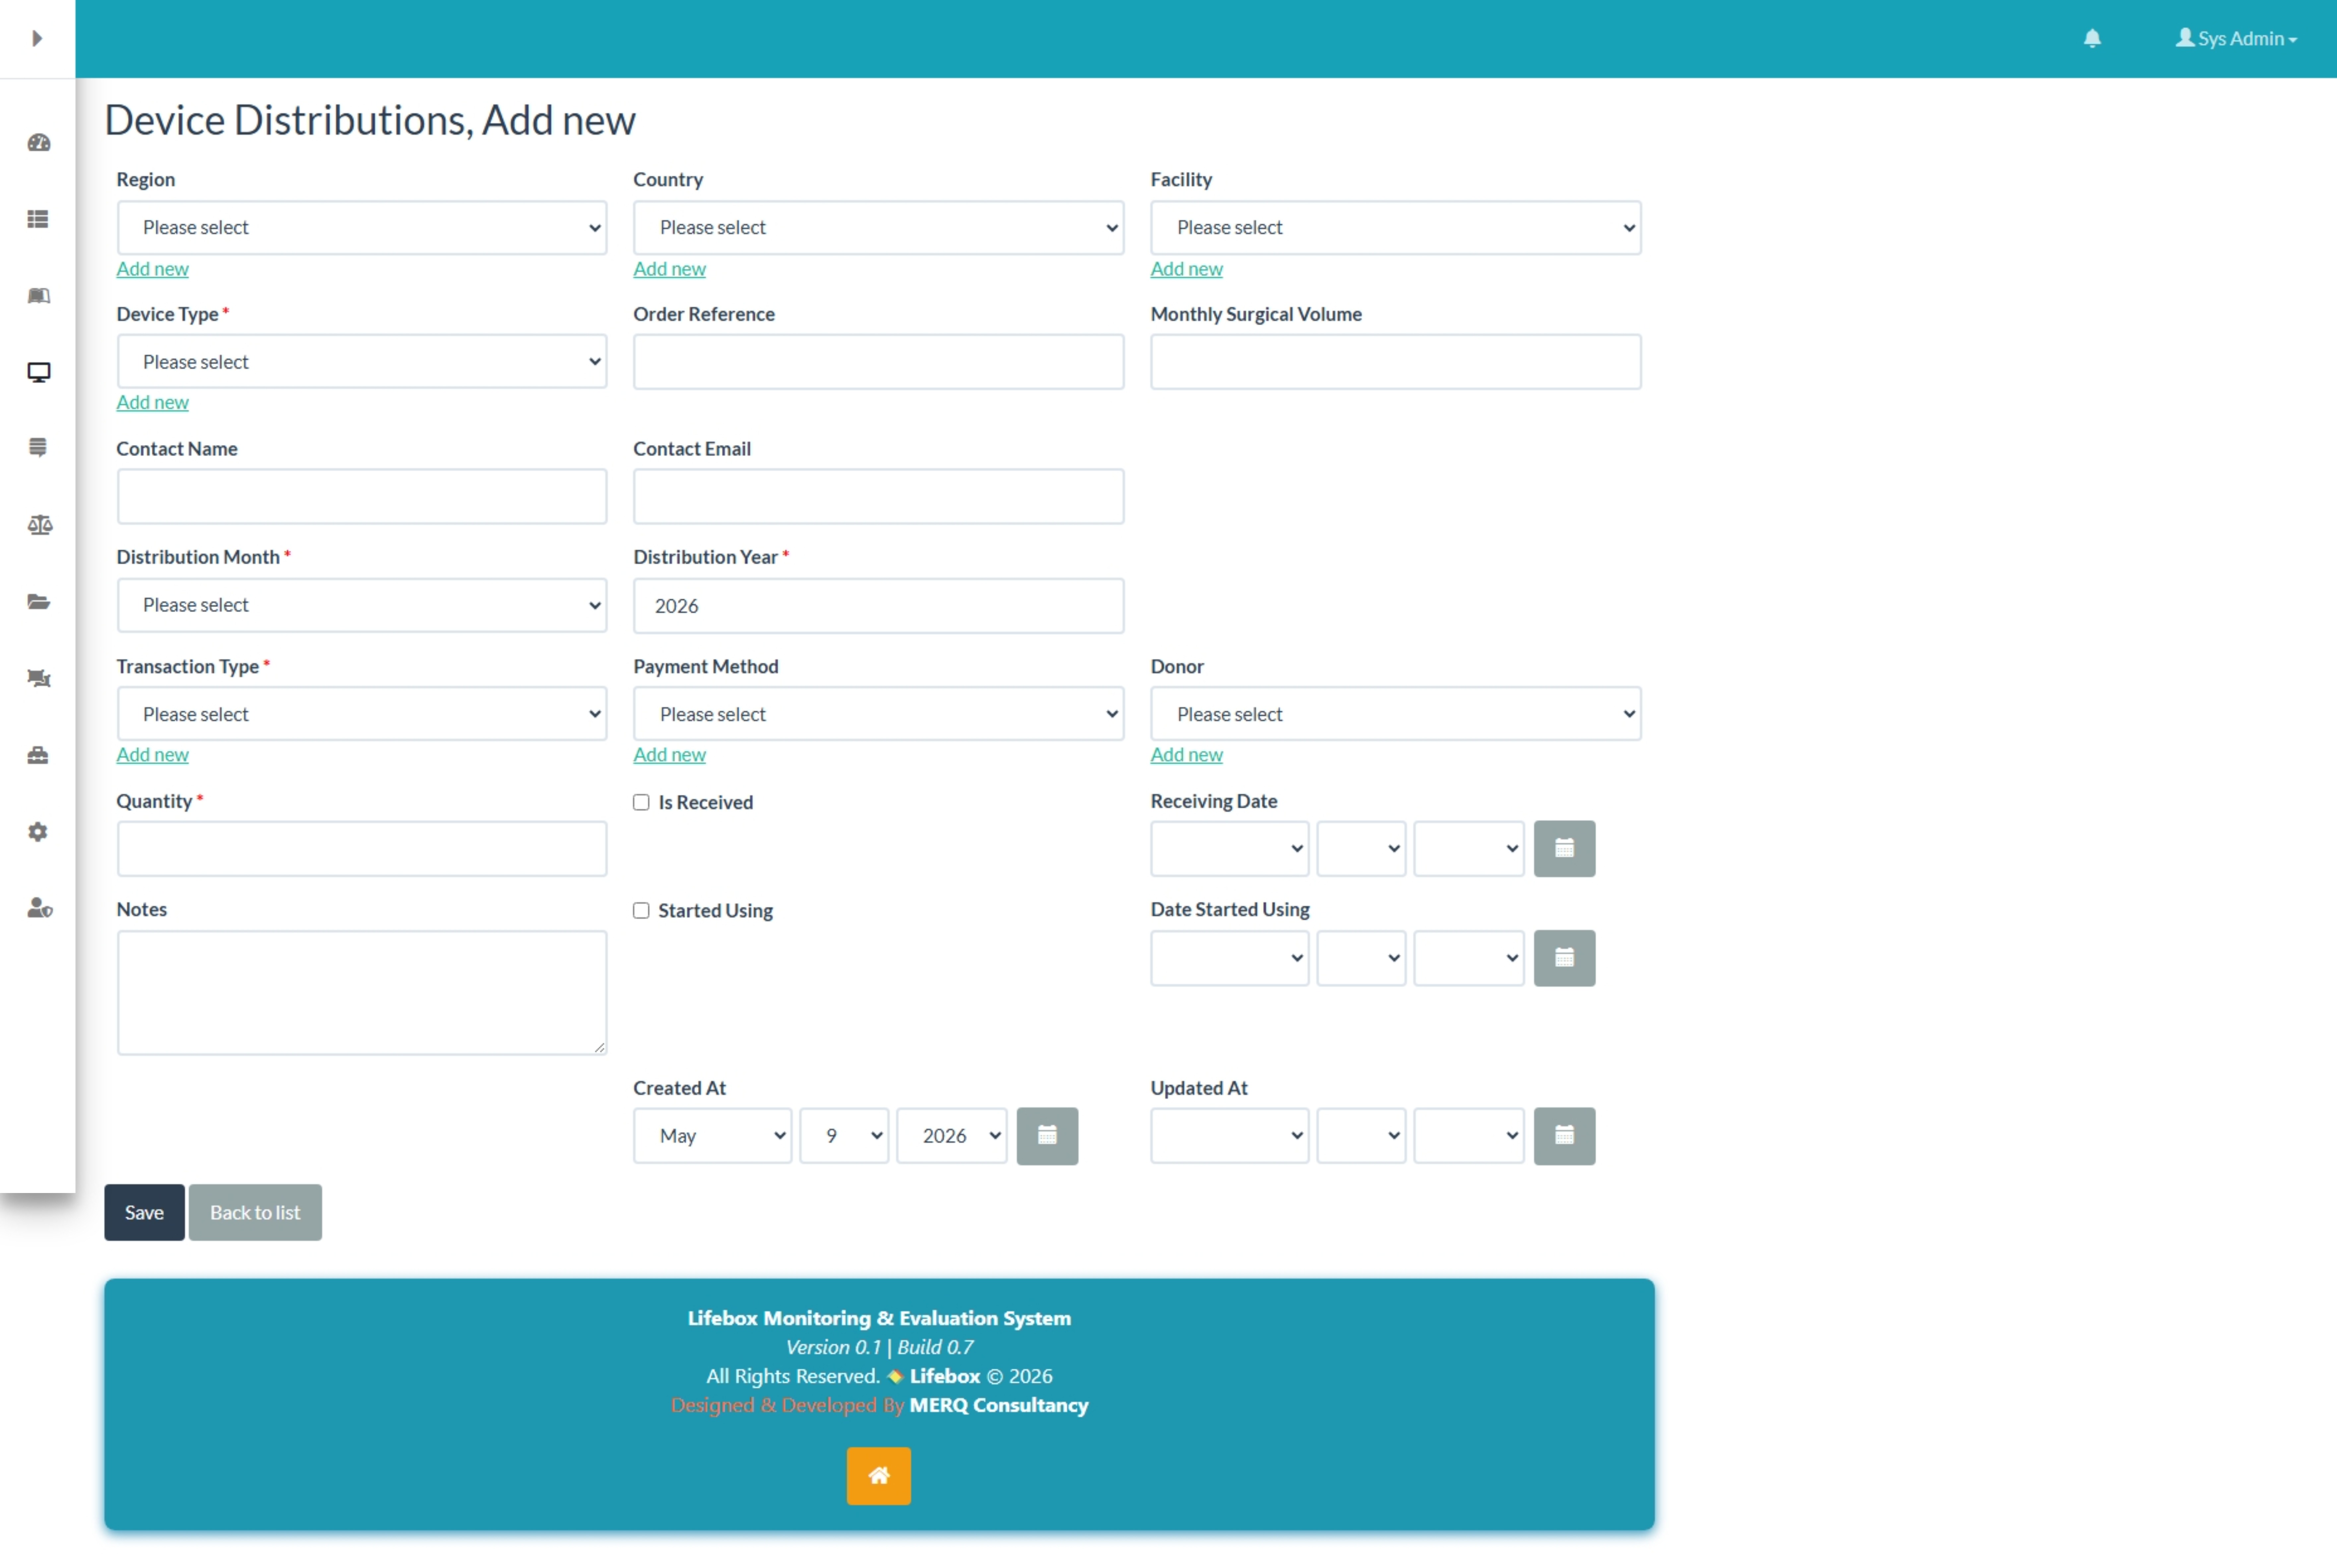Open the Updated At day dropdown
Viewport: 2337px width, 1568px height.
point(1361,1136)
